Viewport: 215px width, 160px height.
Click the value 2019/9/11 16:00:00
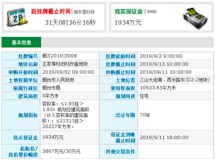tap(164, 138)
